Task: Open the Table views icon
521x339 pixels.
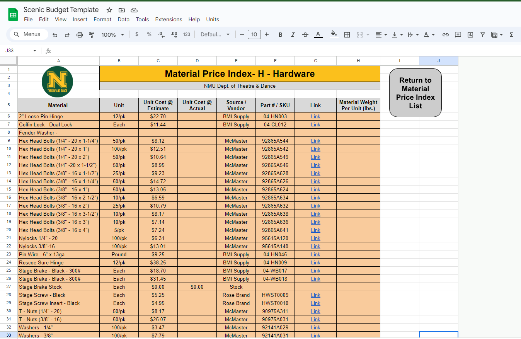Action: [x=497, y=35]
